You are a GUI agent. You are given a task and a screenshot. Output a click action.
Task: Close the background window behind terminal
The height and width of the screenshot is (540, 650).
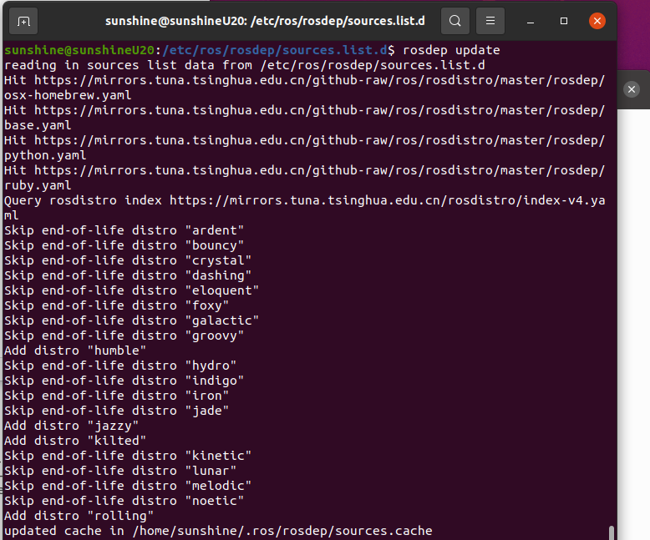tap(632, 89)
